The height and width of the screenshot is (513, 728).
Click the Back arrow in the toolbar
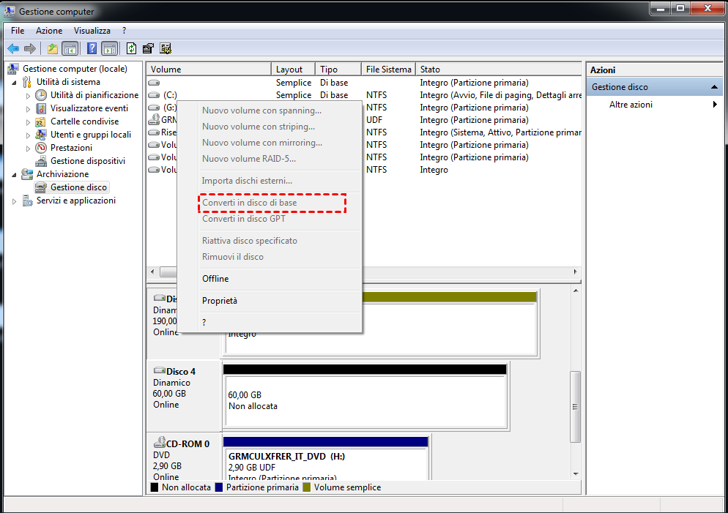13,48
